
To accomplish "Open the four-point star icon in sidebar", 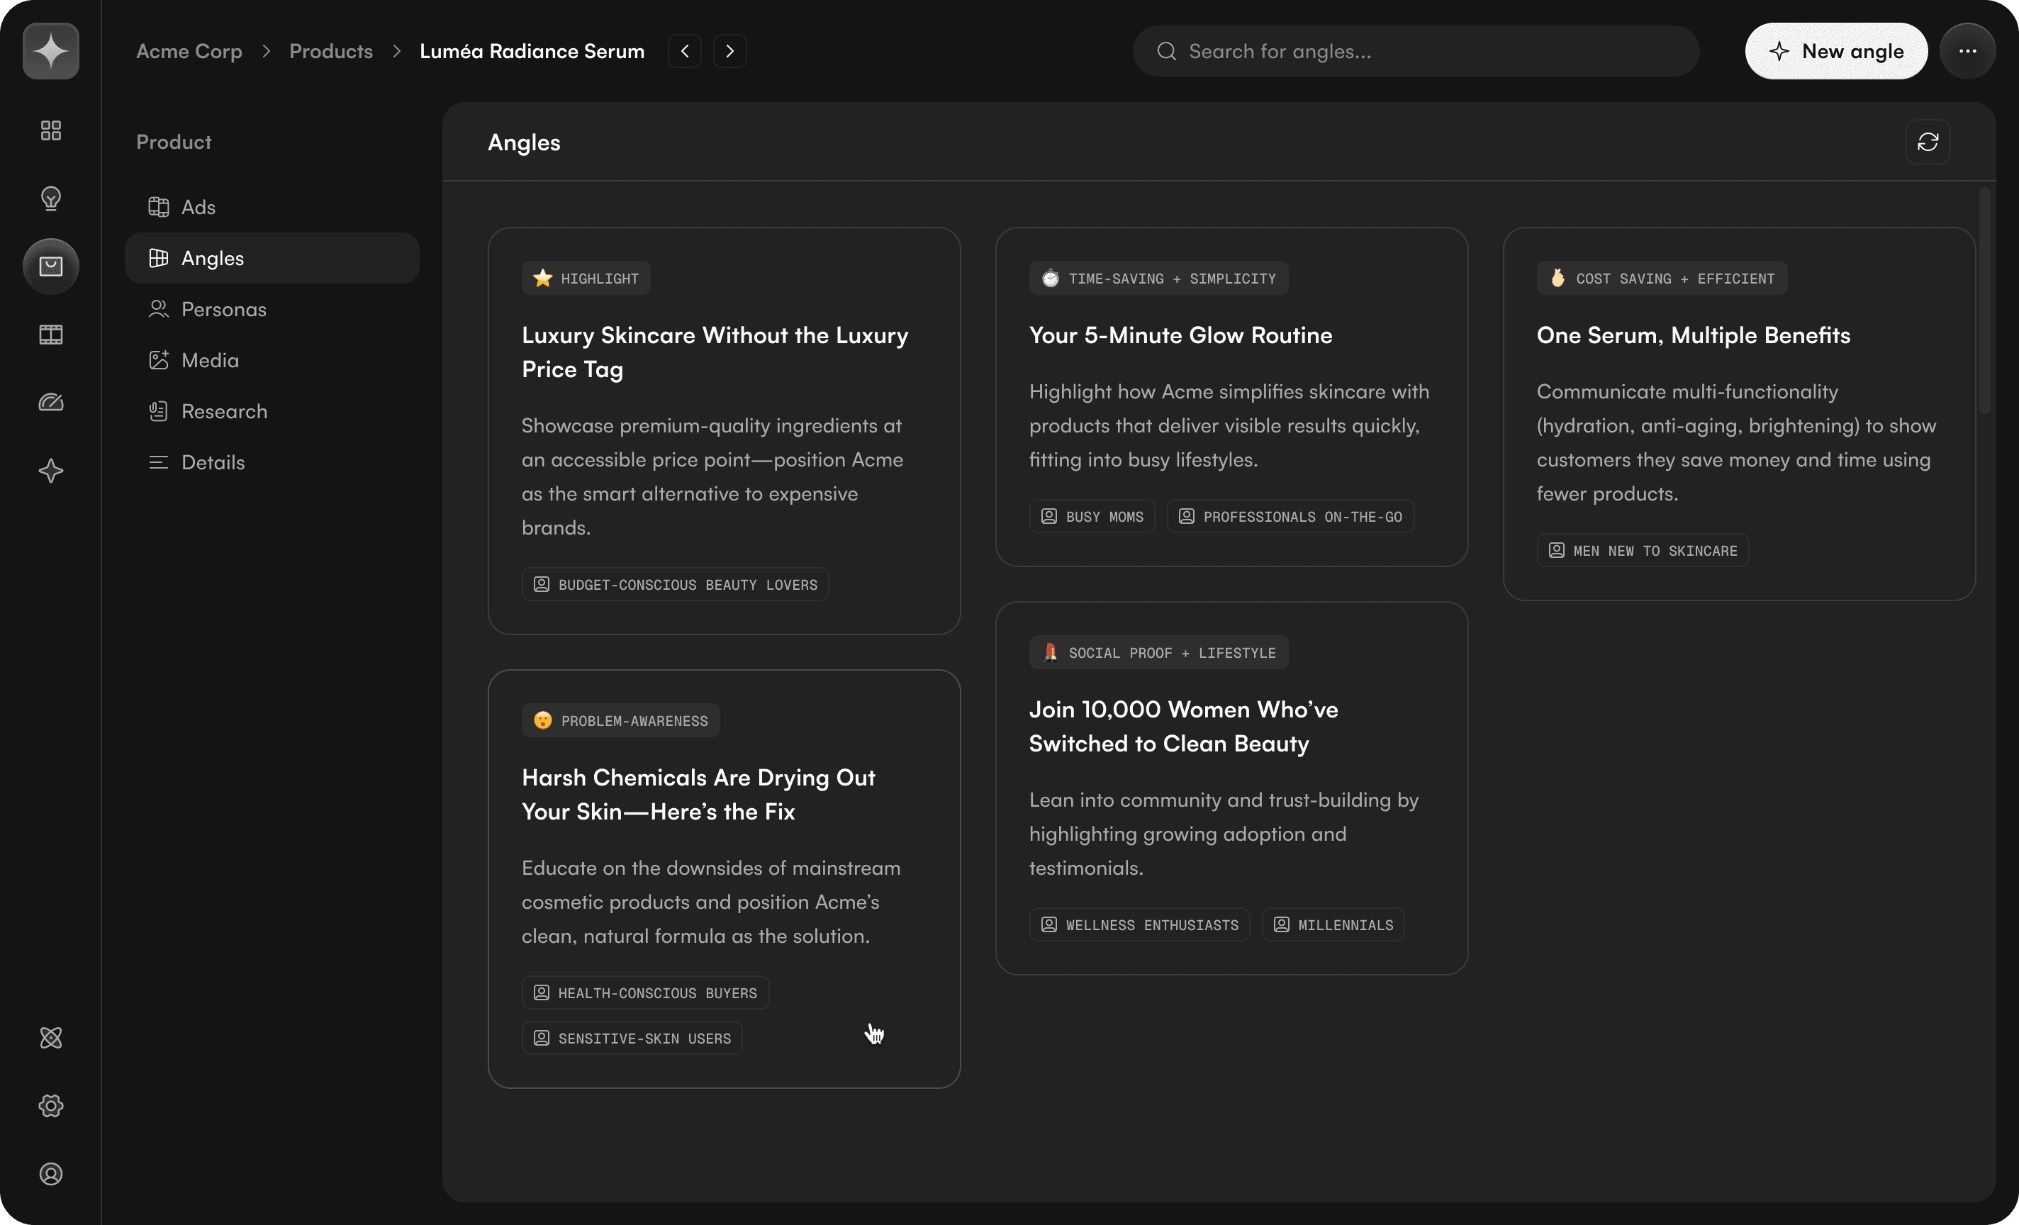I will [51, 470].
